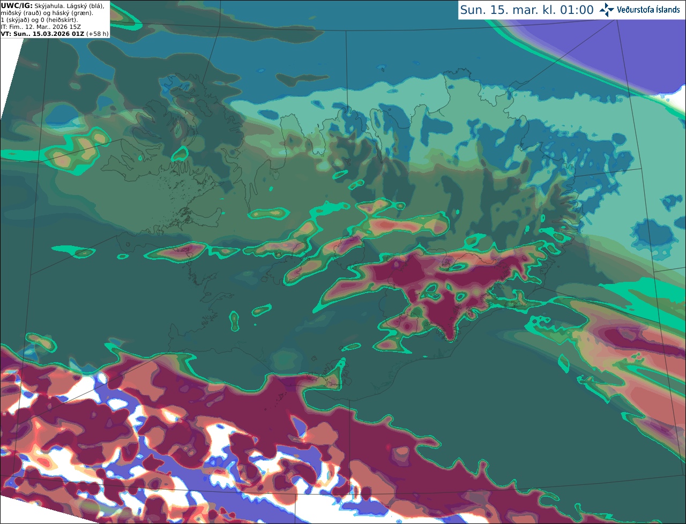Click the 'Veðurstofa Íslands' name text
This screenshot has width=686, height=524.
point(648,10)
